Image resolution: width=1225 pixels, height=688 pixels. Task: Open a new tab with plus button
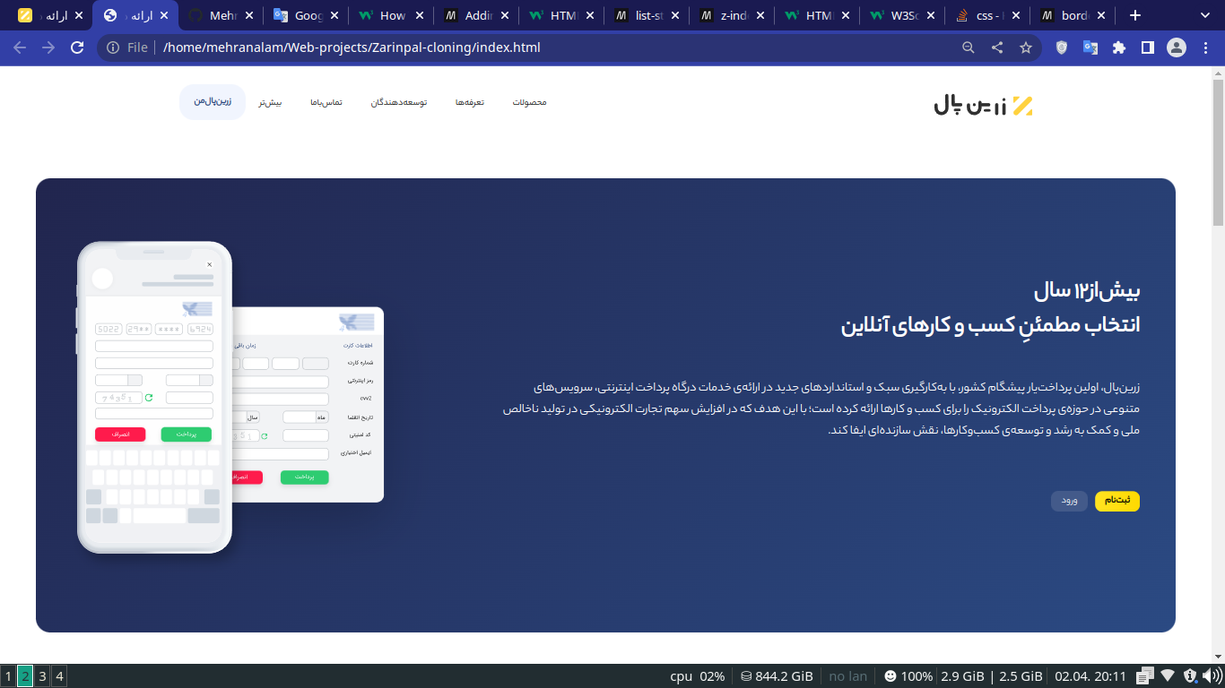pyautogui.click(x=1135, y=15)
